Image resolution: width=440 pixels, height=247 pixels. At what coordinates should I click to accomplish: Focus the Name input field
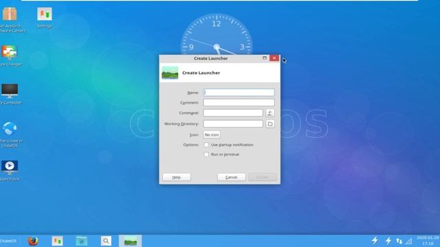pyautogui.click(x=239, y=93)
